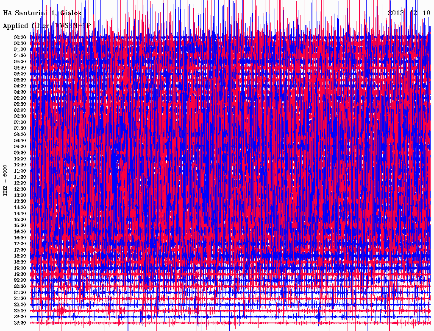434x331 pixels.
Task: Click the vertical 'HHZ - 5000' axis label
Action: click(x=5, y=180)
